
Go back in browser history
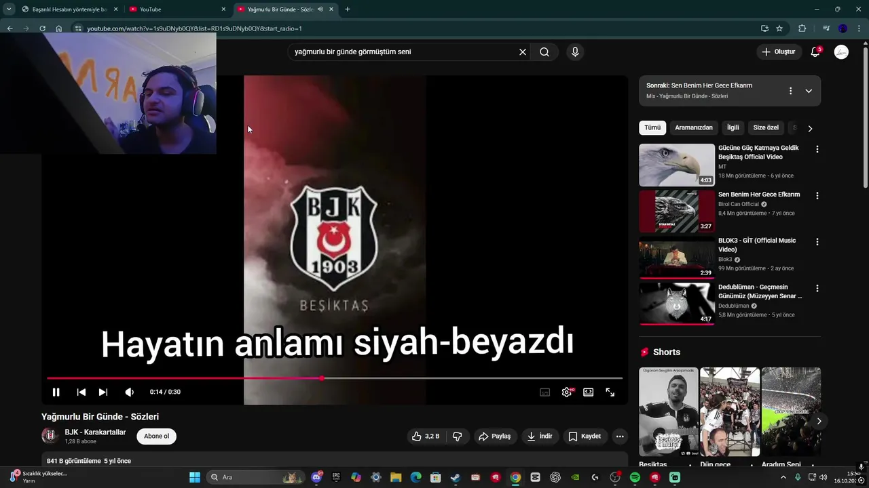[10, 28]
